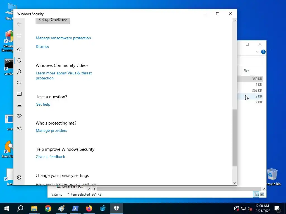
Task: Go back with the Windows Security back arrow
Action: coord(19,24)
